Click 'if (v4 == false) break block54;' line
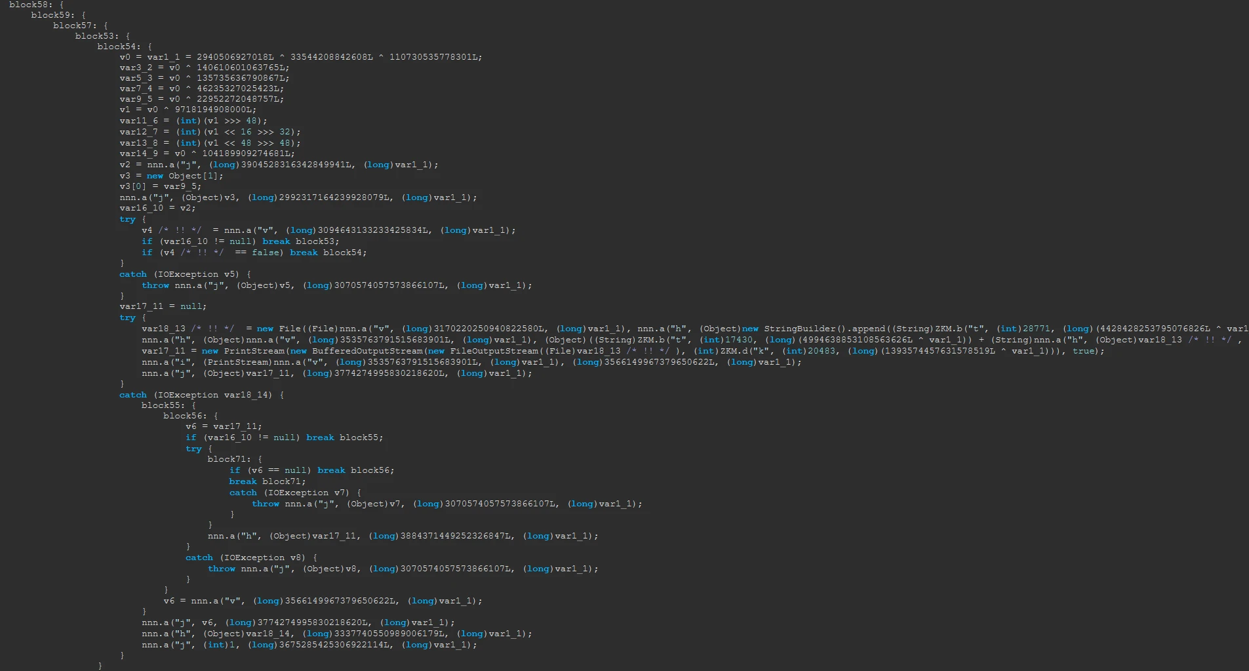Viewport: 1249px width, 671px height. pos(254,253)
